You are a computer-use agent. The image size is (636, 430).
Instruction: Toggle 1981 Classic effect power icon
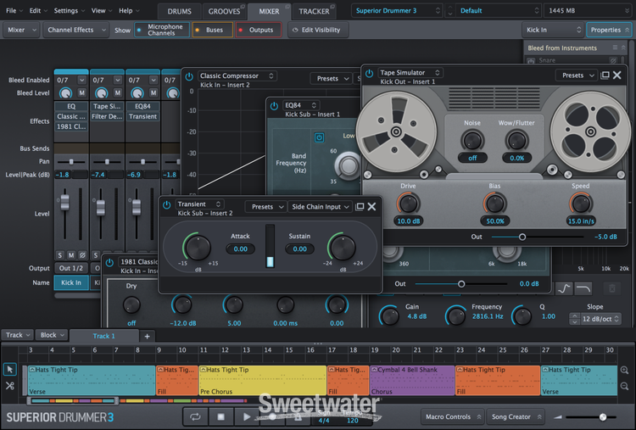pos(109,262)
